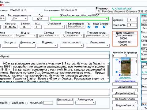
Task: Click the description text scroll-up arrow
Action: coord(108,64)
